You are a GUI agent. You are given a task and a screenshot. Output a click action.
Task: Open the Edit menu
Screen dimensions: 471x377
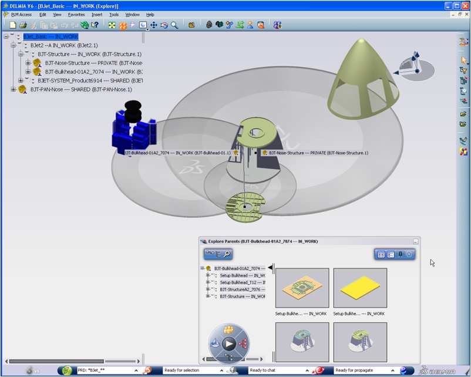pos(43,15)
